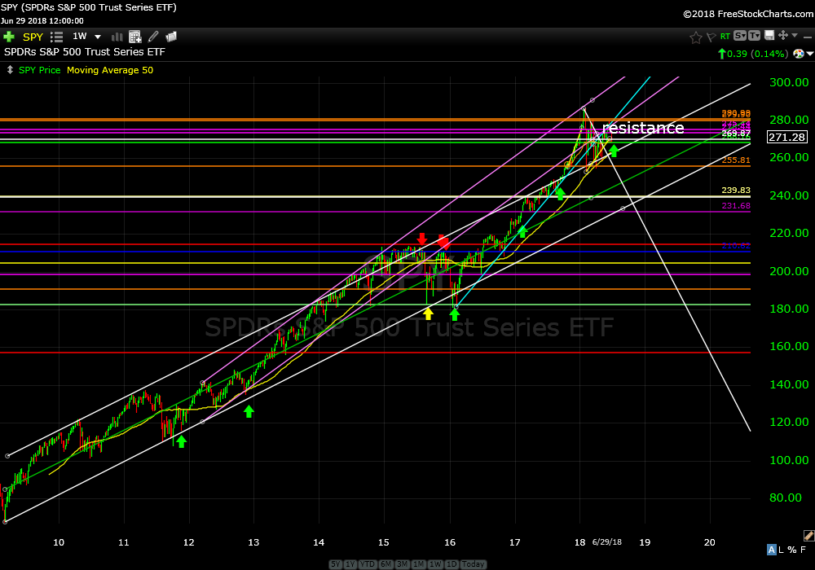Expand the 1W timeframe dropdown
This screenshot has width=815, height=570.
tap(97, 37)
